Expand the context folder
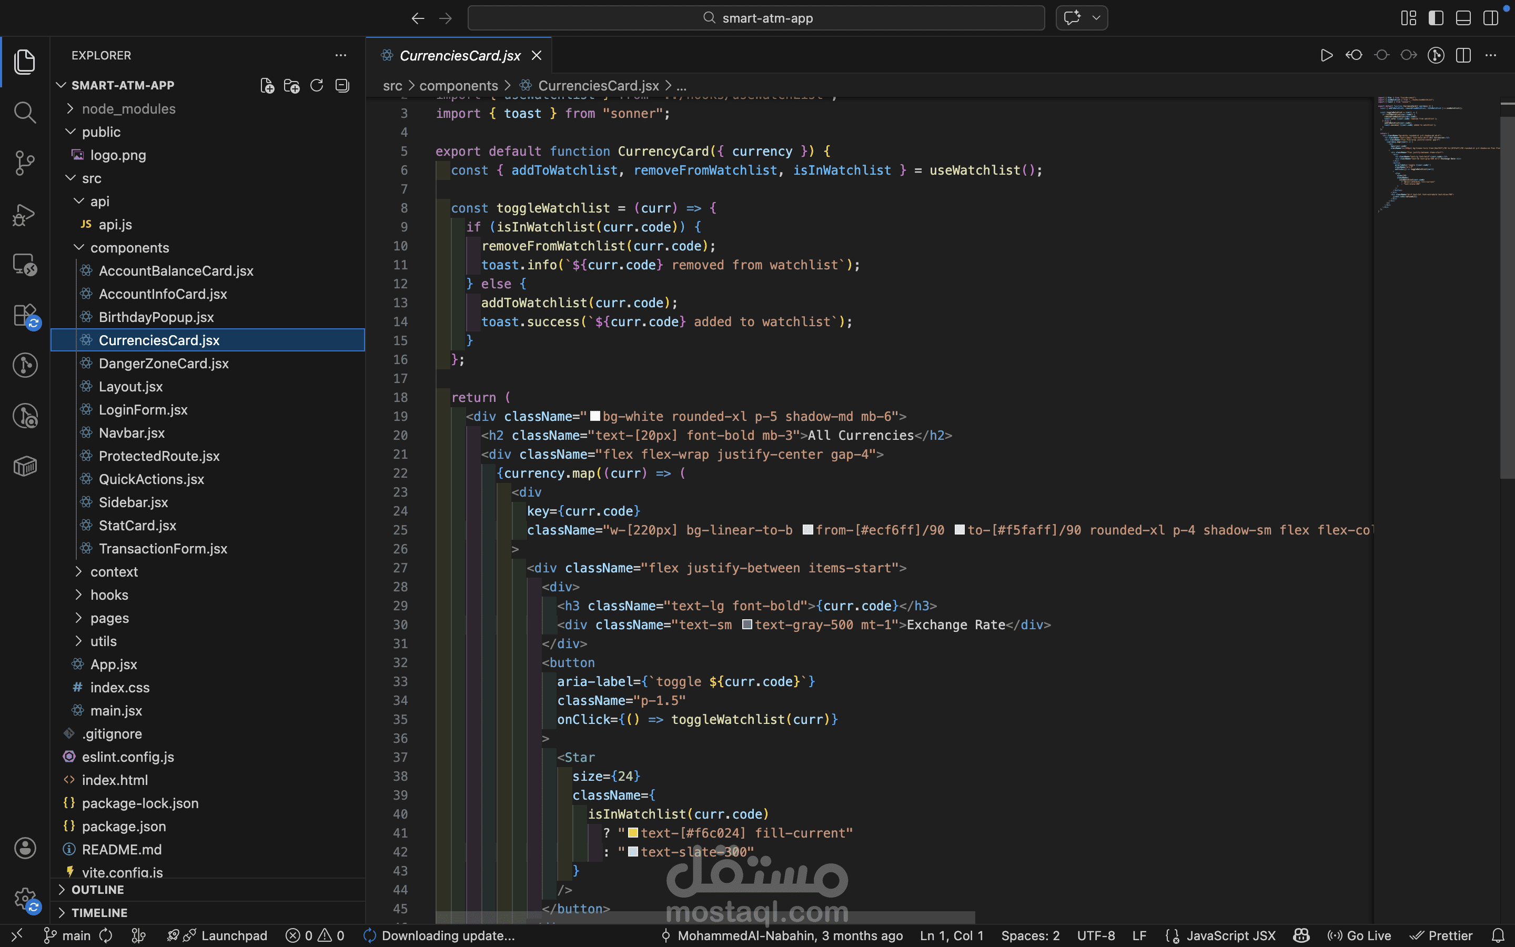 (113, 572)
